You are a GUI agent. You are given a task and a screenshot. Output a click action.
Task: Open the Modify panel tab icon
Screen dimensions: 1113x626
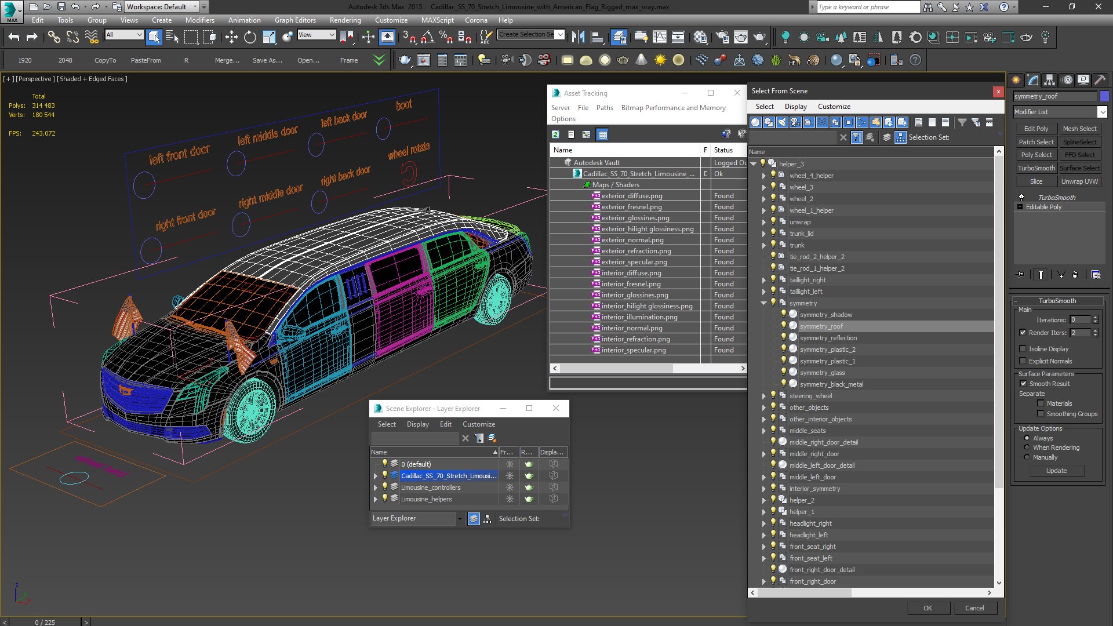[x=1033, y=80]
